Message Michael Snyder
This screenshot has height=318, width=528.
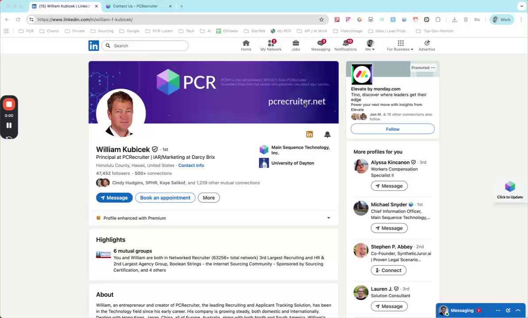389,228
